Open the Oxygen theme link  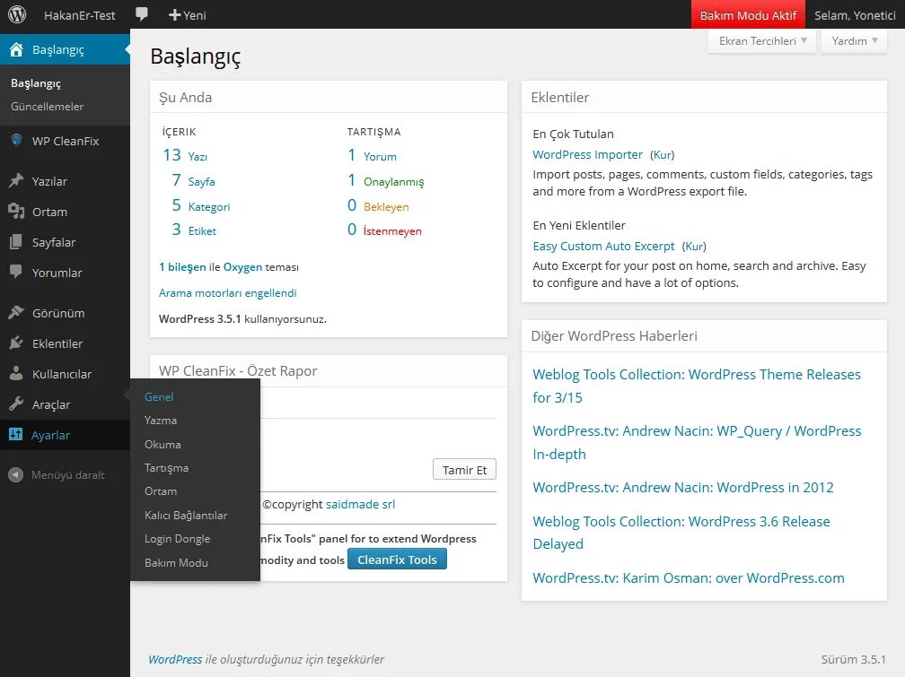[242, 267]
